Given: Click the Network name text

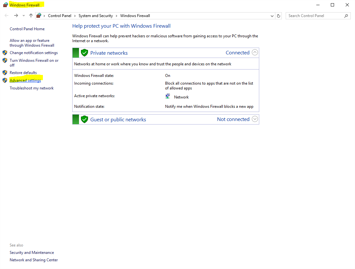Looking at the screenshot, I should pyautogui.click(x=181, y=97).
